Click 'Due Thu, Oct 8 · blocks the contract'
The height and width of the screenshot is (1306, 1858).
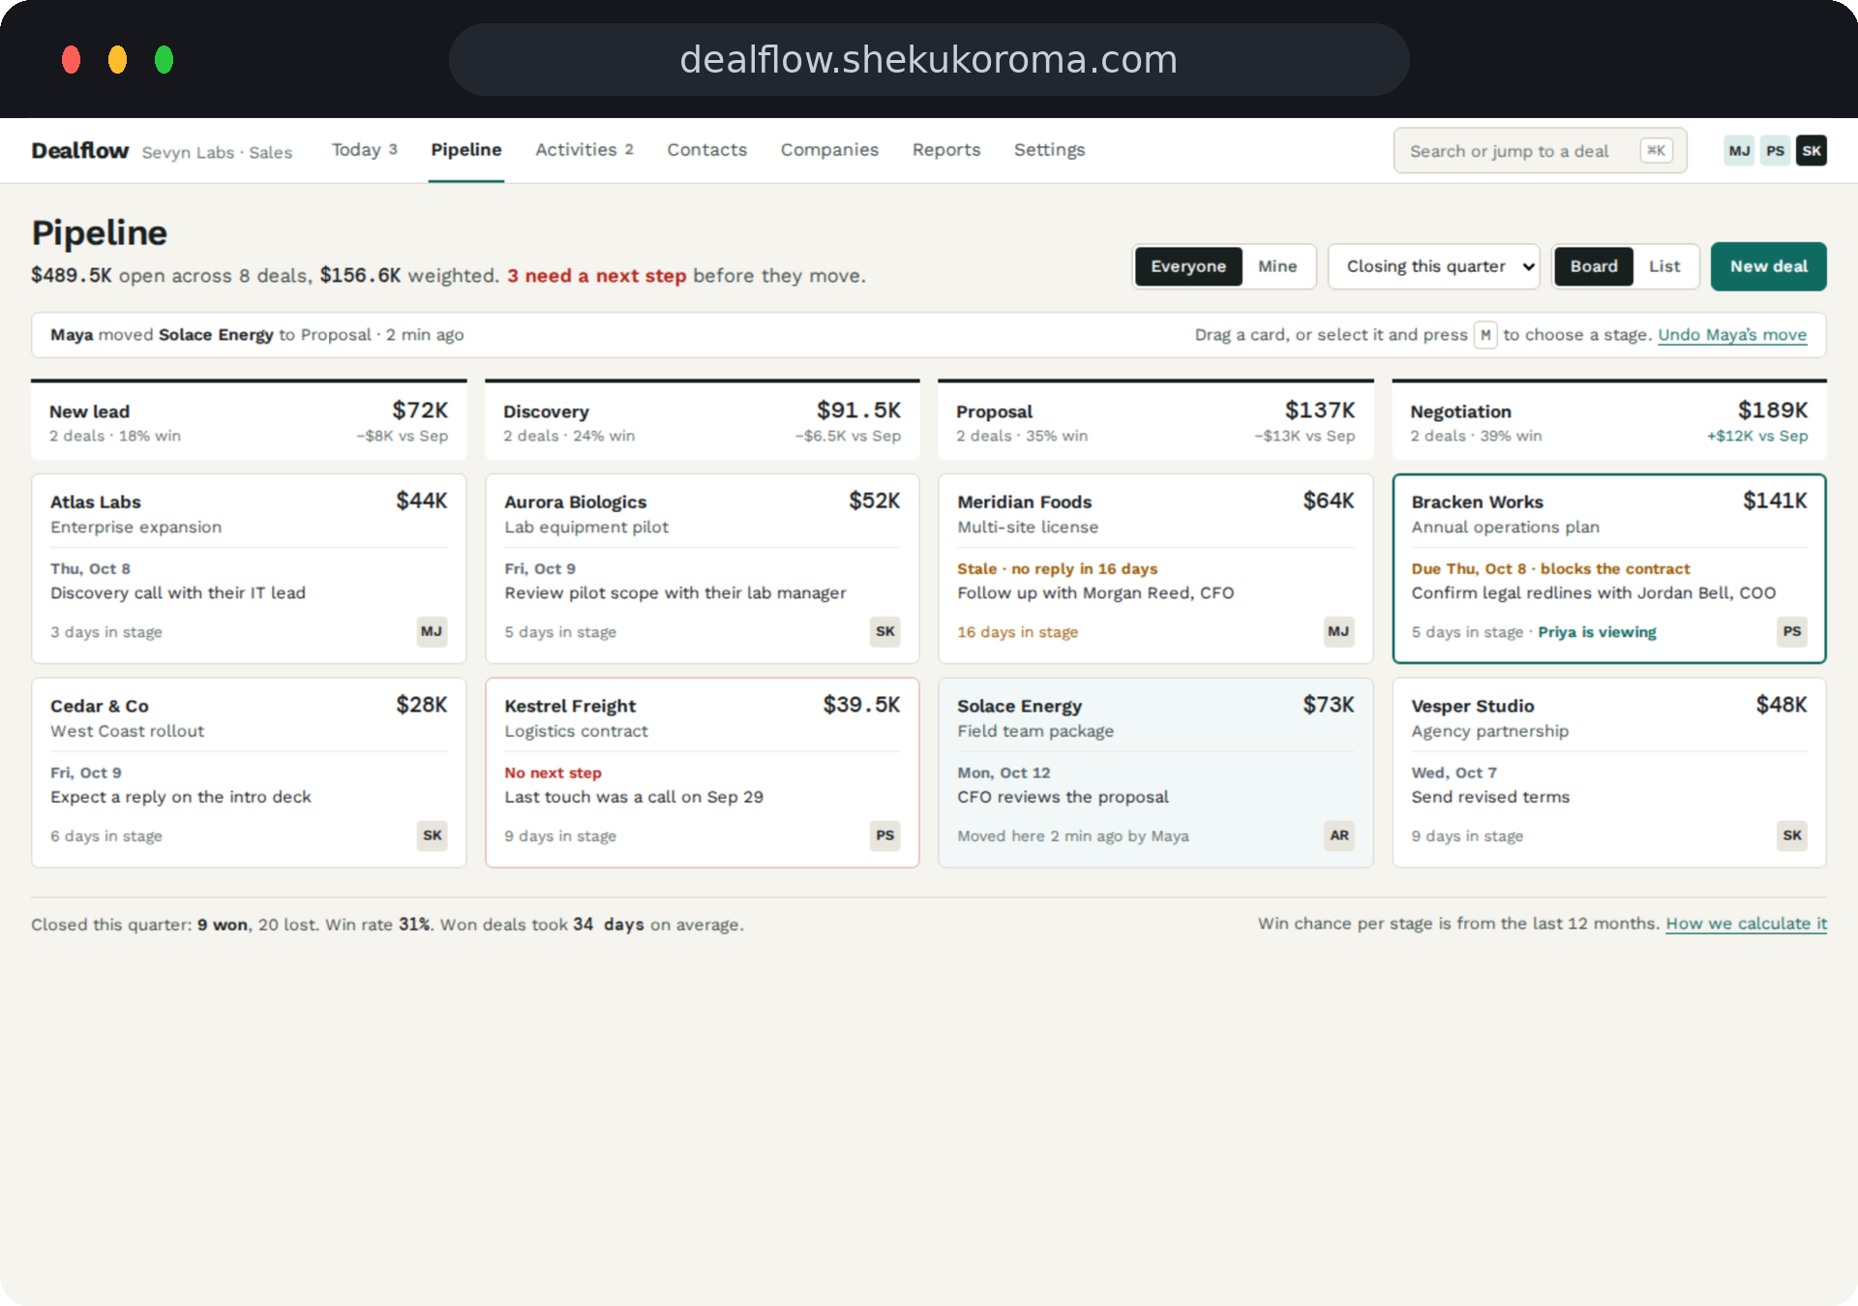[x=1550, y=569]
